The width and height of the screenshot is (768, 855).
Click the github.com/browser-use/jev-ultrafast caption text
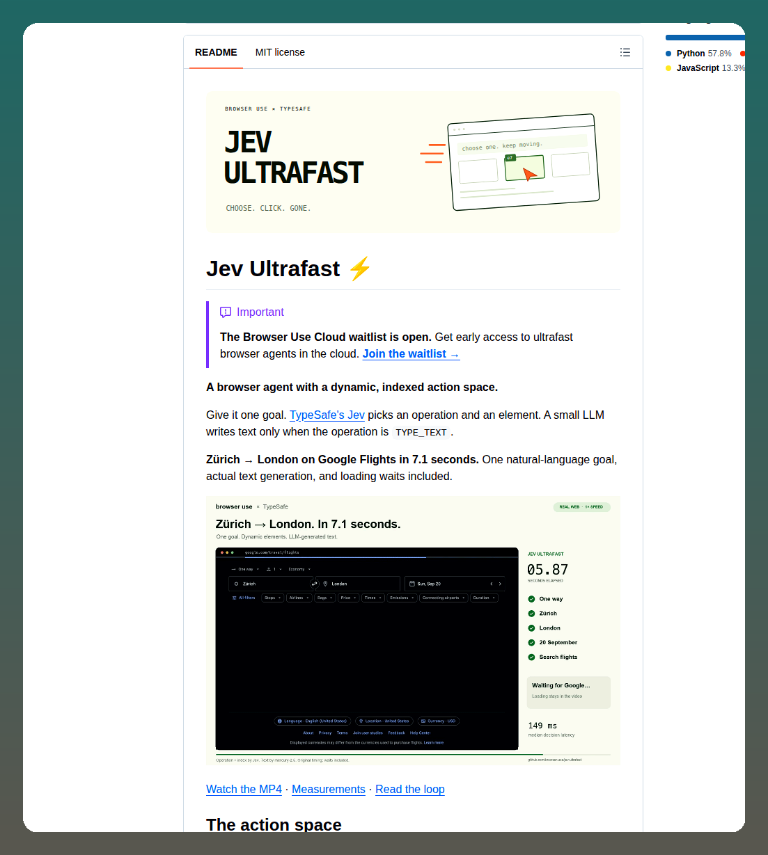point(554,760)
